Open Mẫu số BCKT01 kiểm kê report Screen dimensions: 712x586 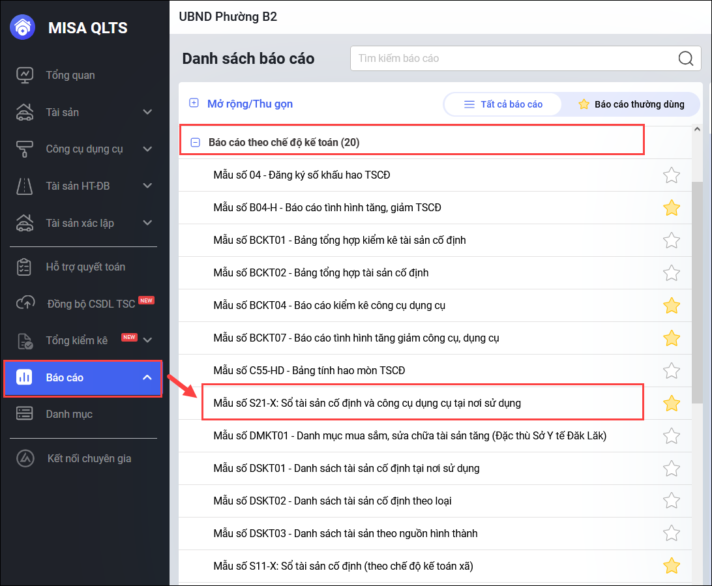(340, 240)
